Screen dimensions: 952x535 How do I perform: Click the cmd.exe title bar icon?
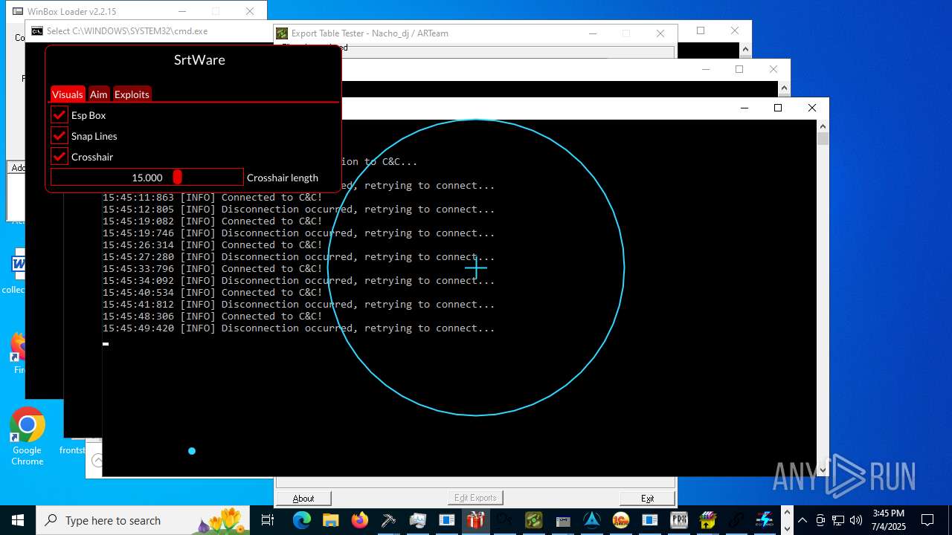tap(36, 31)
